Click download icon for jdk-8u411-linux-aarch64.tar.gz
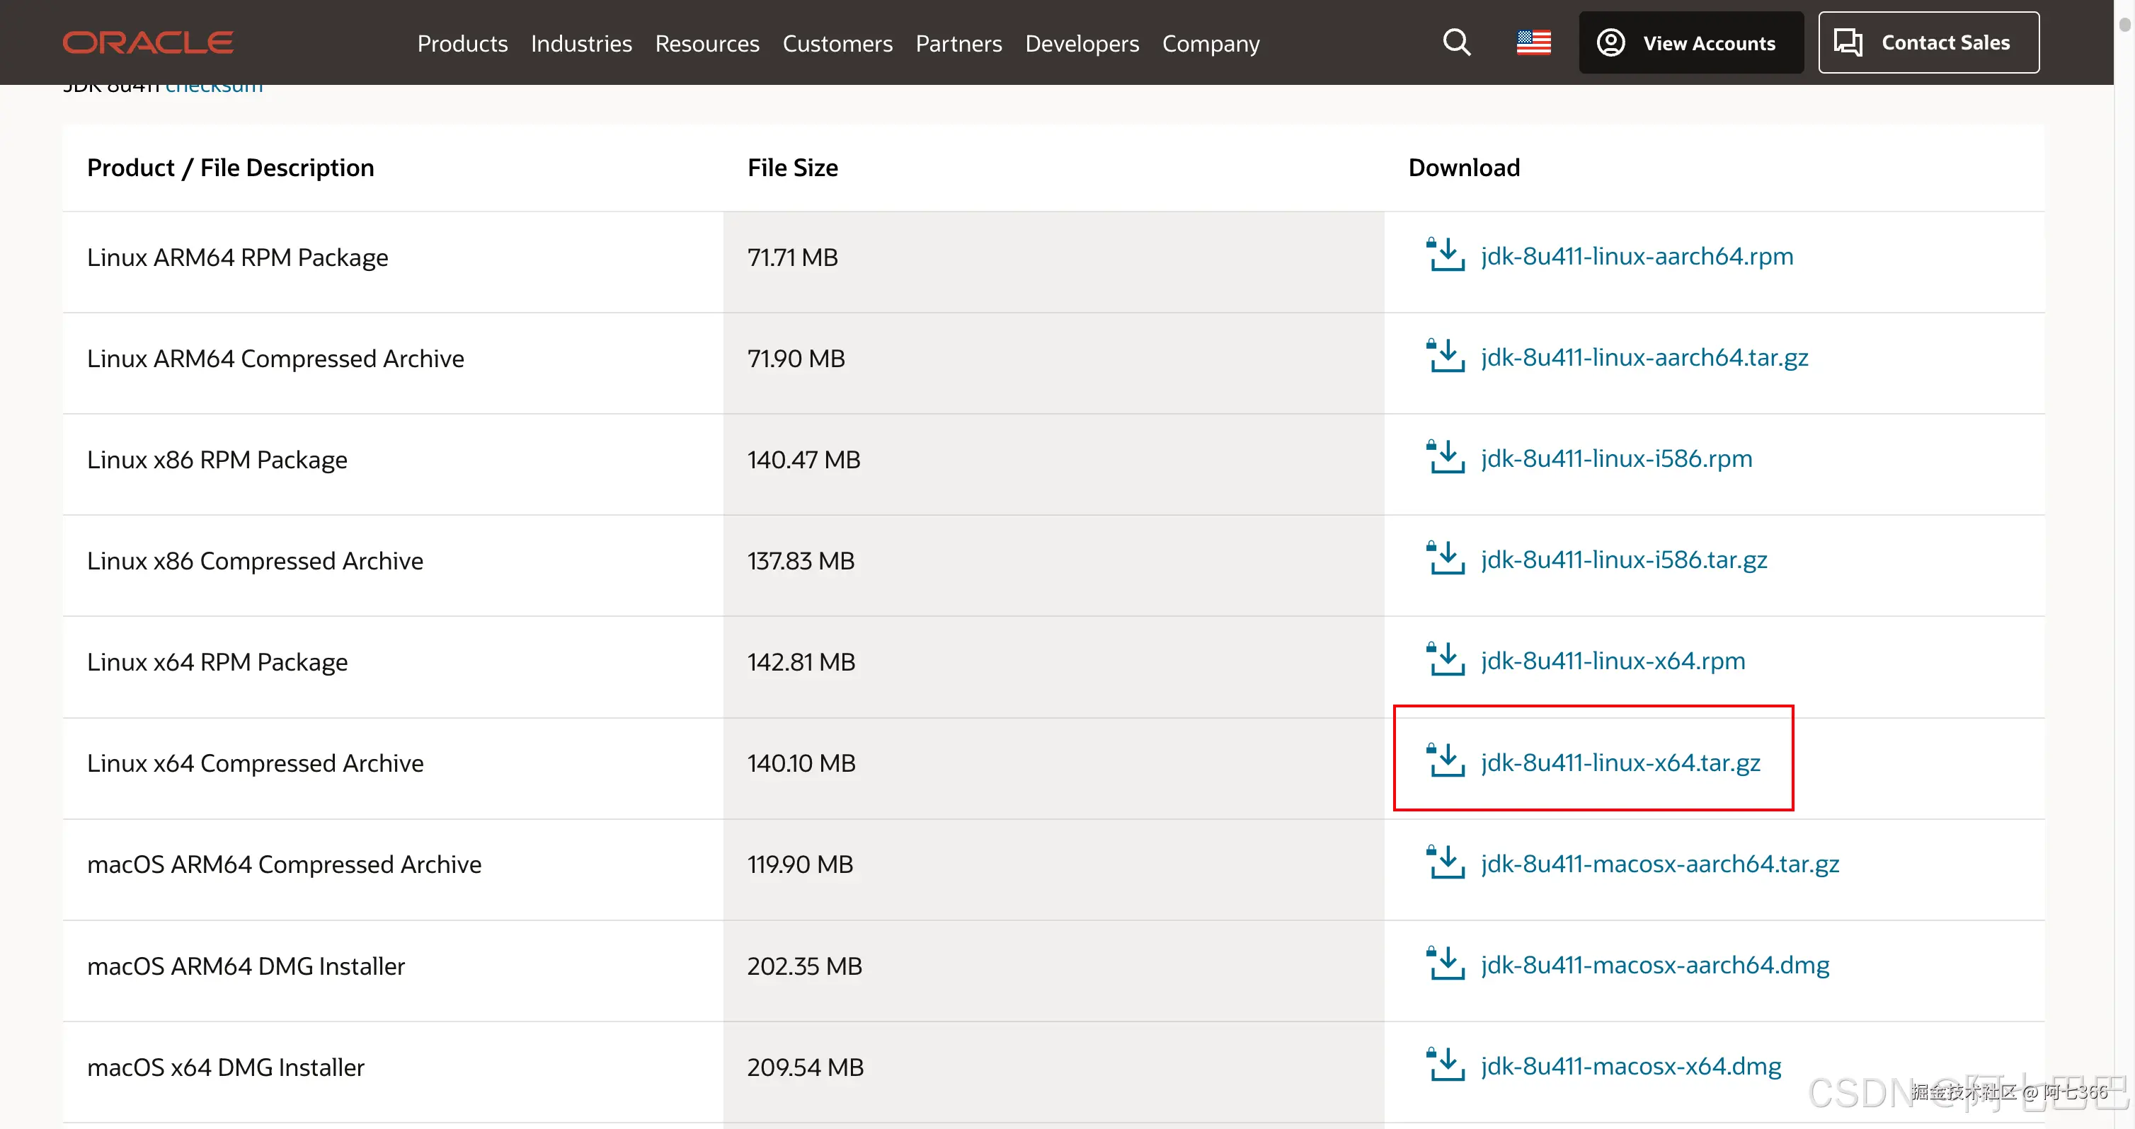The image size is (2135, 1129). 1446,357
